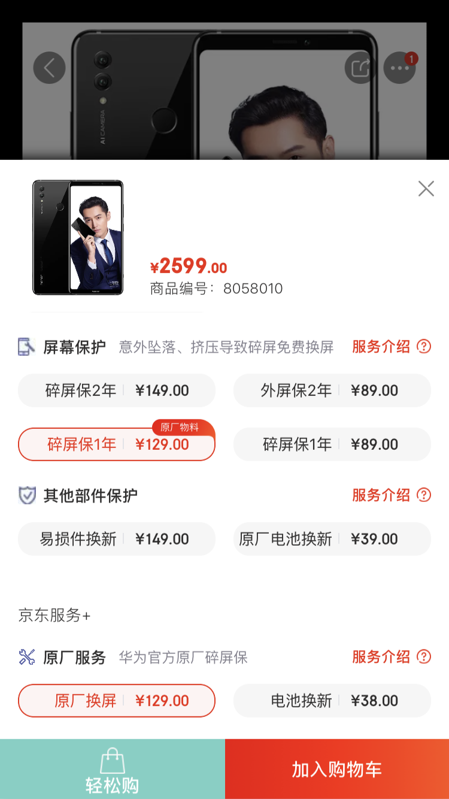
Task: Tap the back arrow icon
Action: 49,68
